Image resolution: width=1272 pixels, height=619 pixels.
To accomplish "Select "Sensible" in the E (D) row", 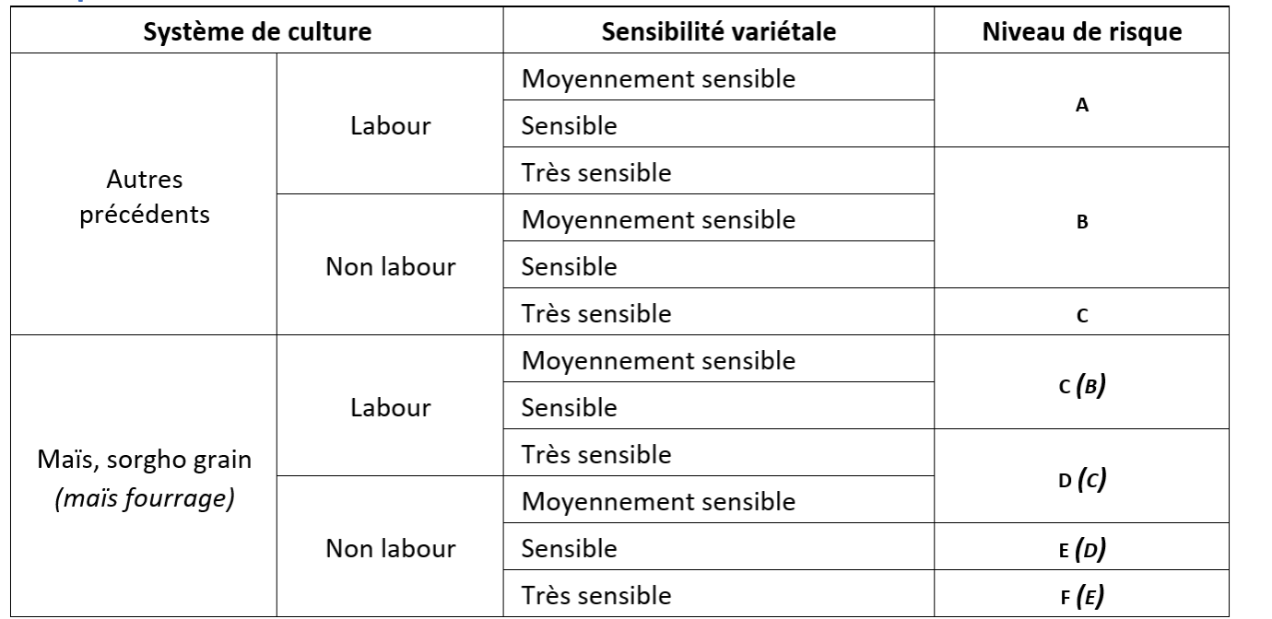I will (x=569, y=550).
